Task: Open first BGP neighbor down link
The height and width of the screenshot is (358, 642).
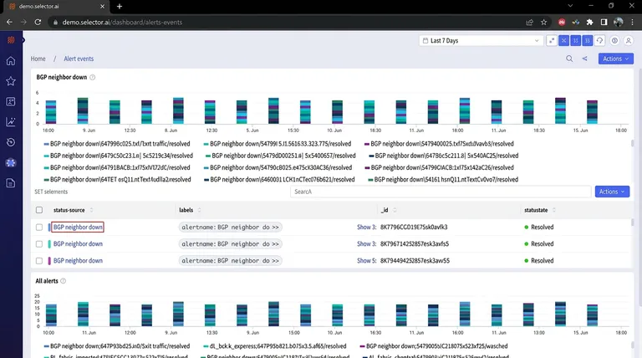Action: pyautogui.click(x=78, y=227)
